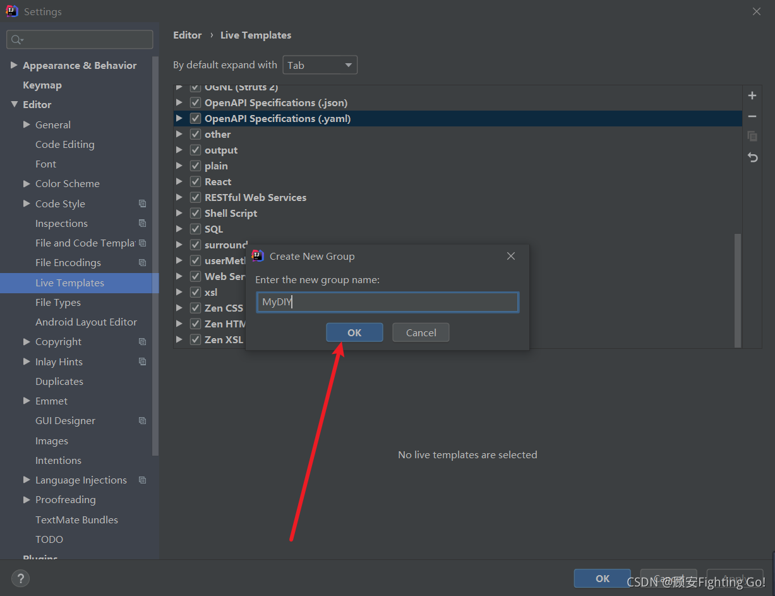Click the project-level icon beside Code Style
Viewport: 775px width, 596px height.
point(142,204)
